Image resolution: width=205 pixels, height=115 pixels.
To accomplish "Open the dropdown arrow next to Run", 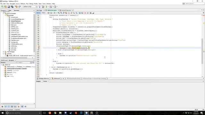I will click(x=48, y=7).
